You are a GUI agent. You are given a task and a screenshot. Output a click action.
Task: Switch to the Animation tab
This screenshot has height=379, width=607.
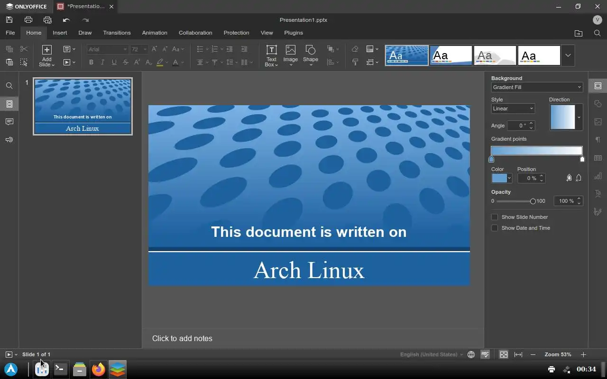tap(155, 33)
